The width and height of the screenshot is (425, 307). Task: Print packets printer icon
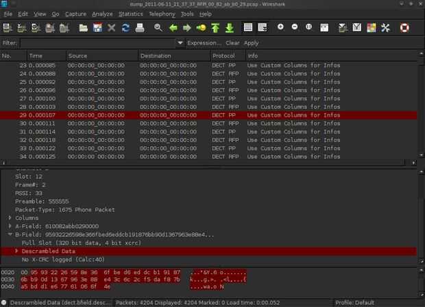point(140,27)
